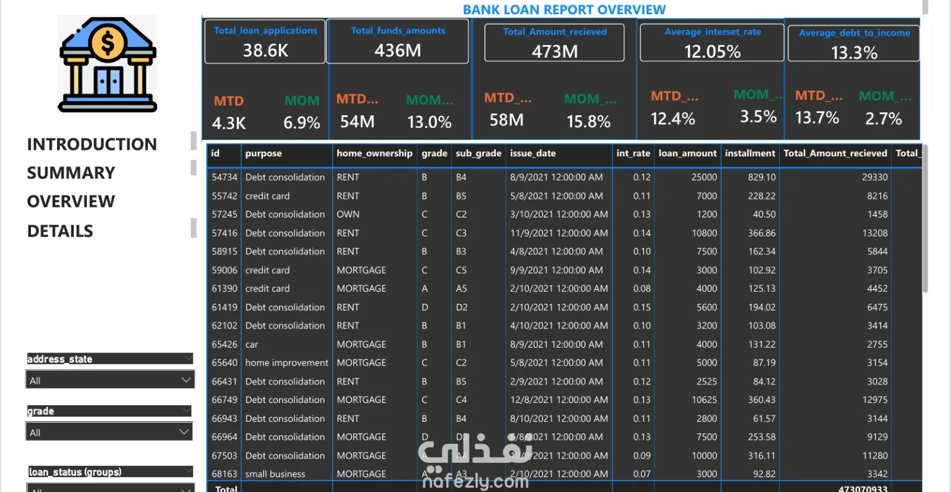Click the BANK LOAN REPORT OVERVIEW title

point(564,10)
